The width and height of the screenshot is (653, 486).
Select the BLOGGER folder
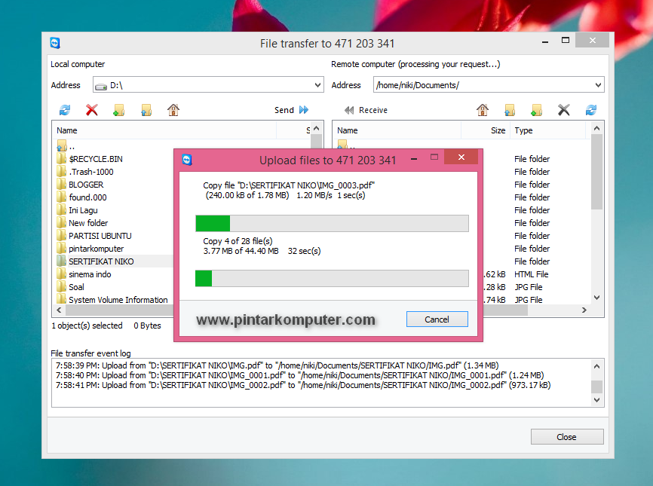coord(86,185)
